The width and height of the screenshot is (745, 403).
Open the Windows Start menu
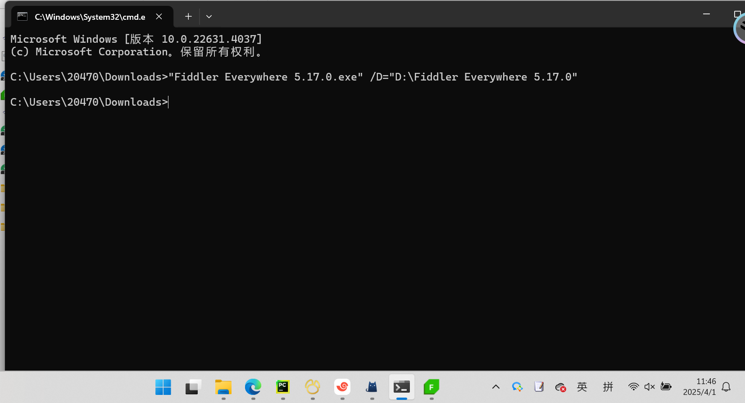coord(163,387)
